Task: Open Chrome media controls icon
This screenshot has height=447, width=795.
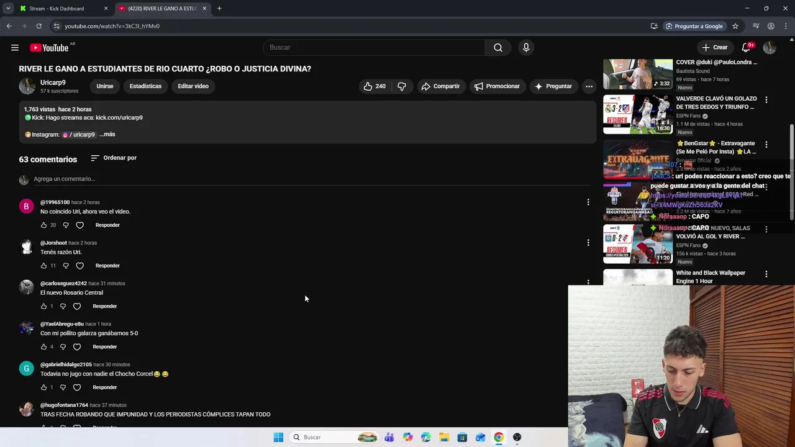Action: pyautogui.click(x=756, y=26)
